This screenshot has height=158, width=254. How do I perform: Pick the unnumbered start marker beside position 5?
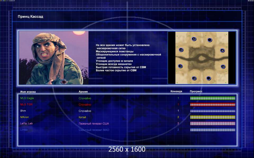coord(210,40)
